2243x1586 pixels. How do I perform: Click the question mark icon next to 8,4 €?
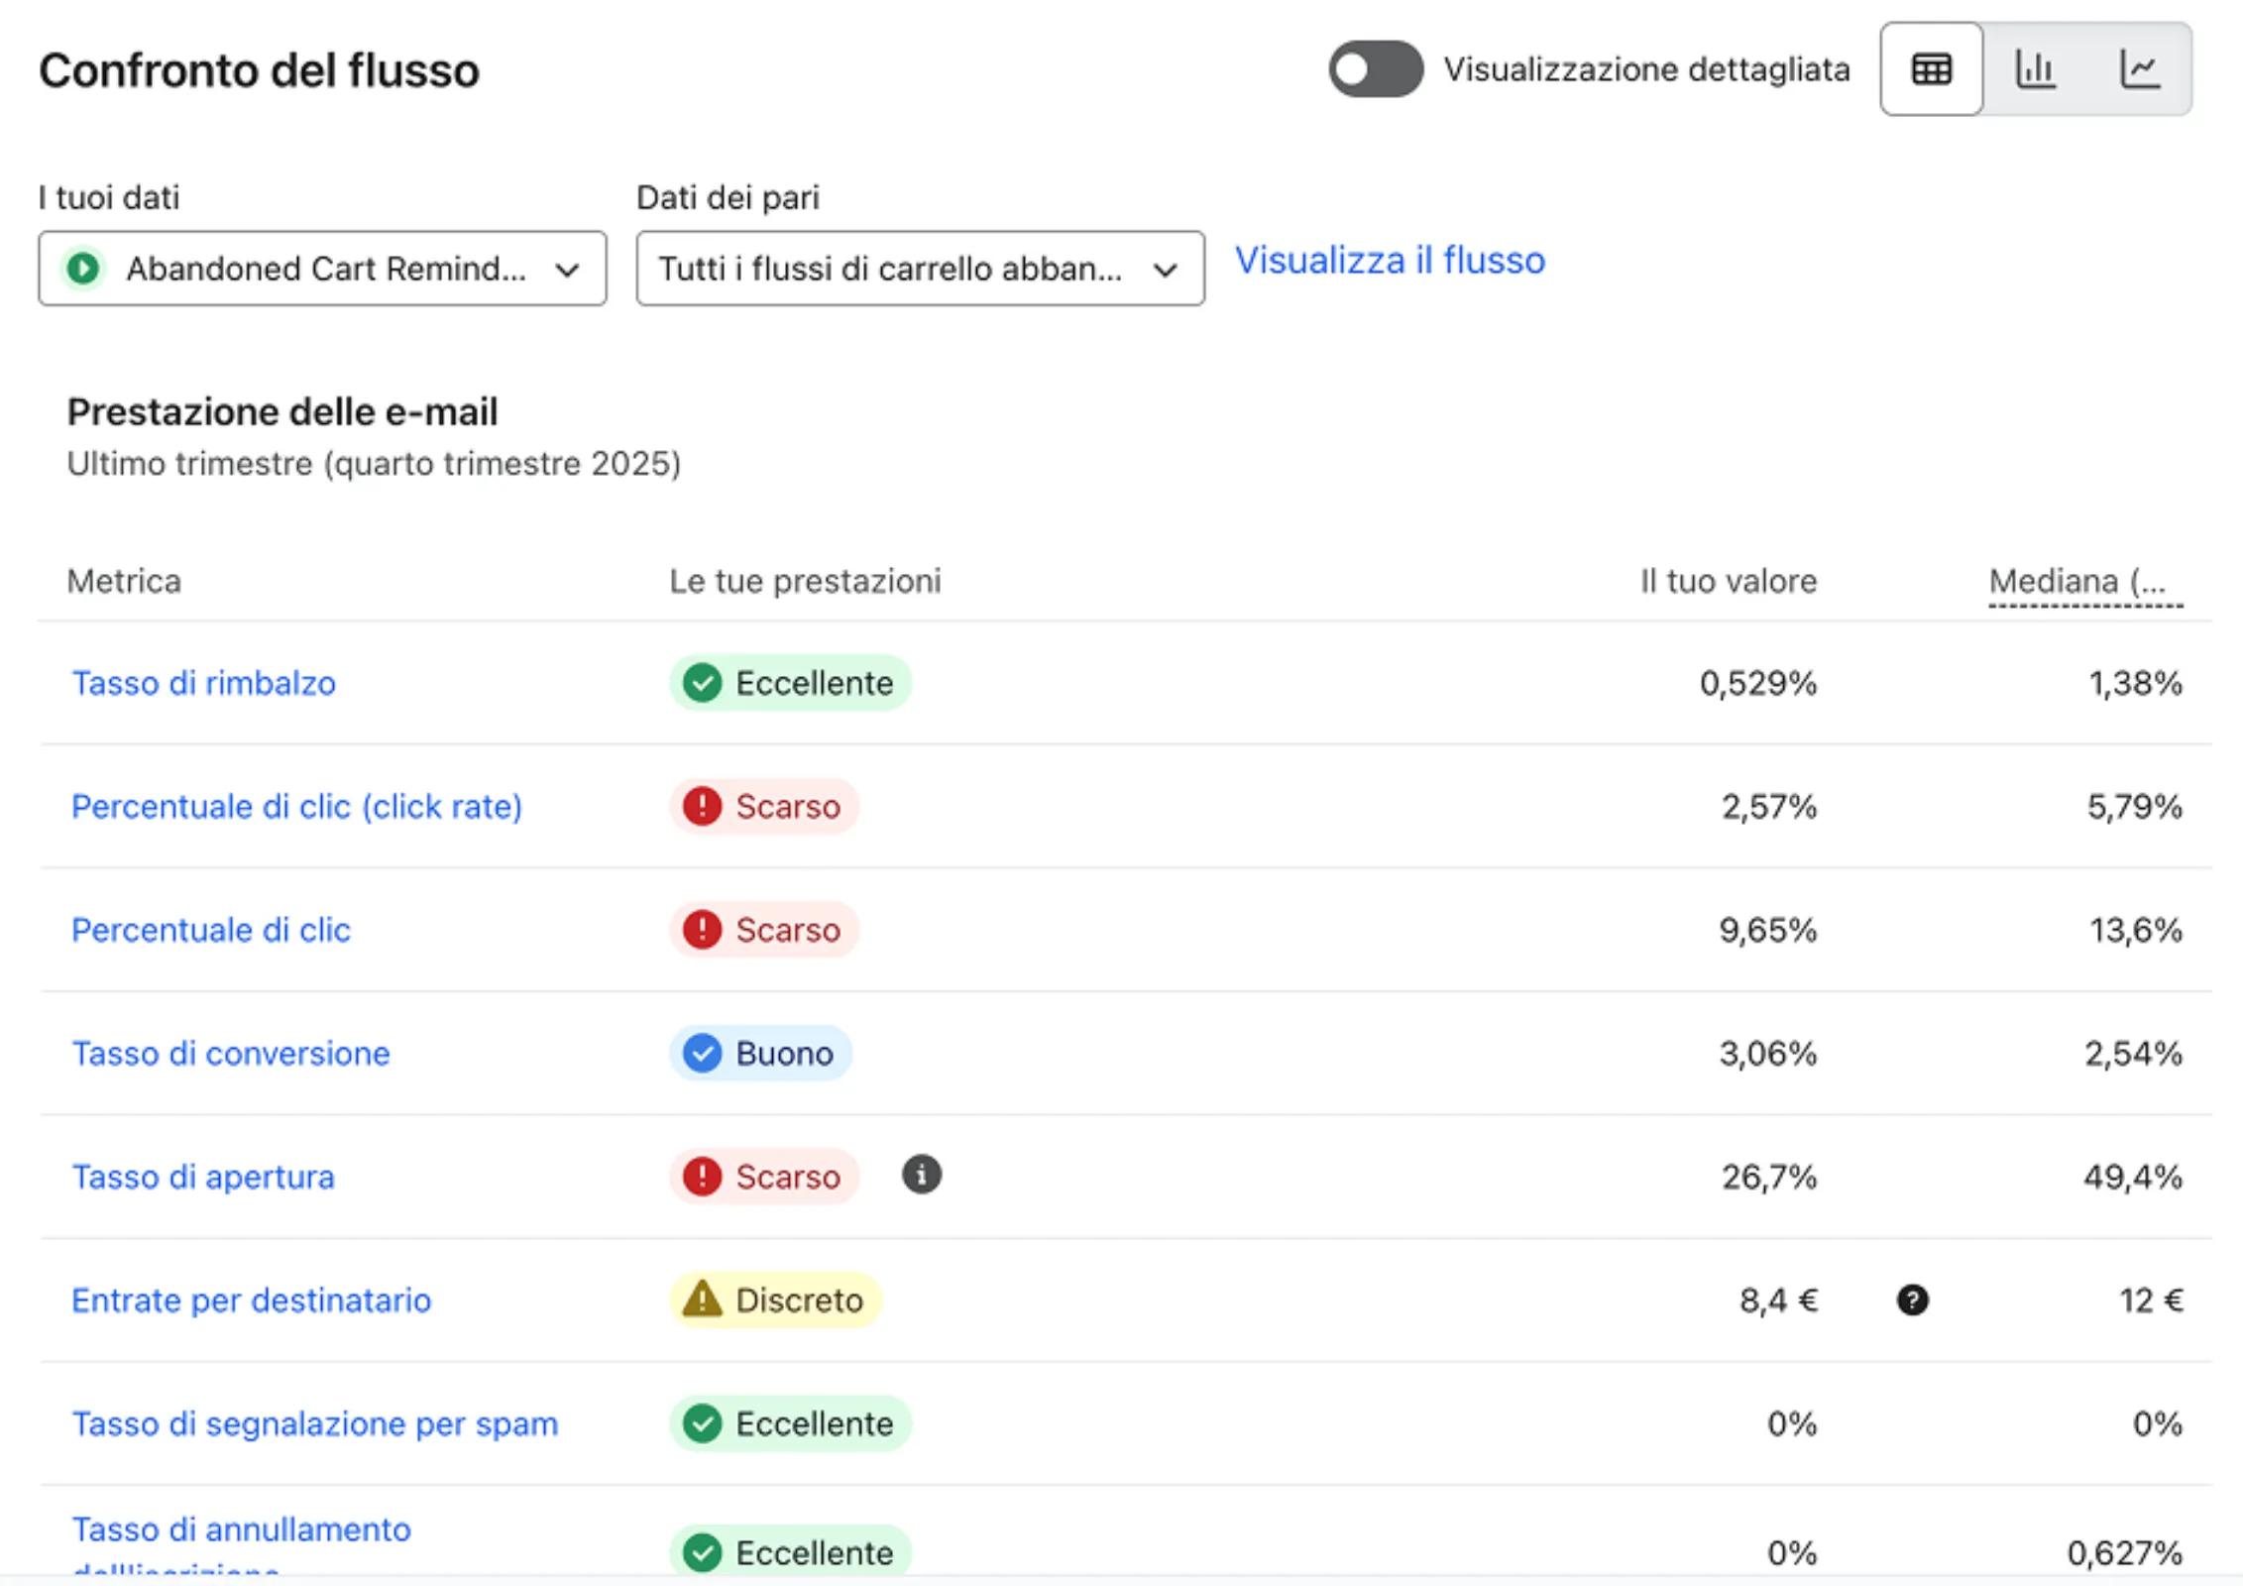pyautogui.click(x=1912, y=1301)
